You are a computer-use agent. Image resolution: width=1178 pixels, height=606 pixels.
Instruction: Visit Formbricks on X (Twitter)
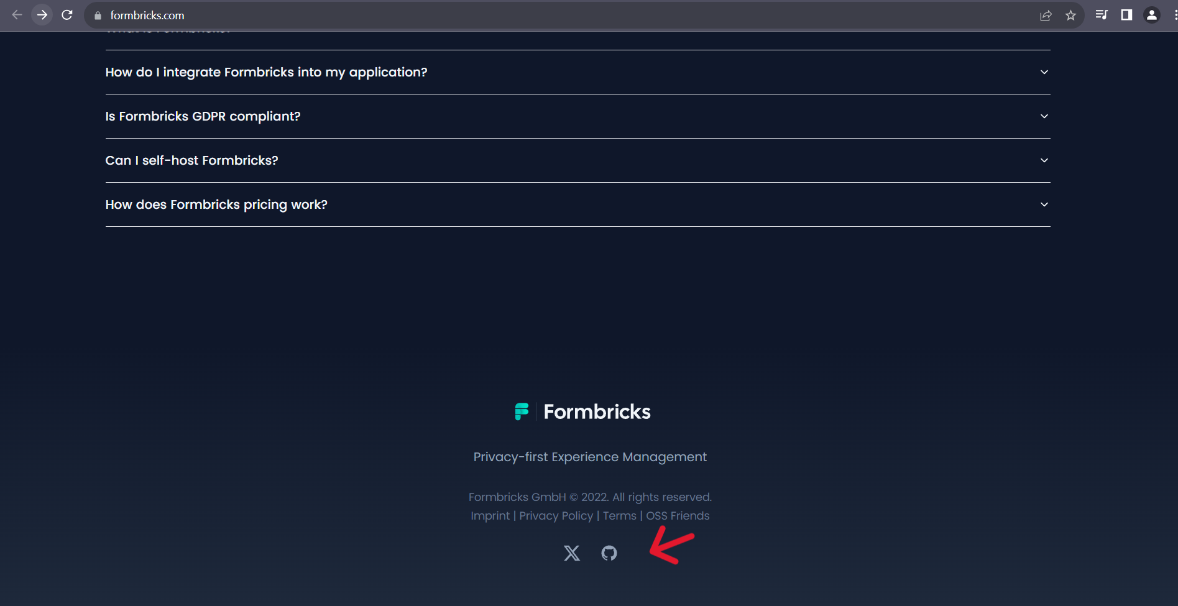coord(571,553)
